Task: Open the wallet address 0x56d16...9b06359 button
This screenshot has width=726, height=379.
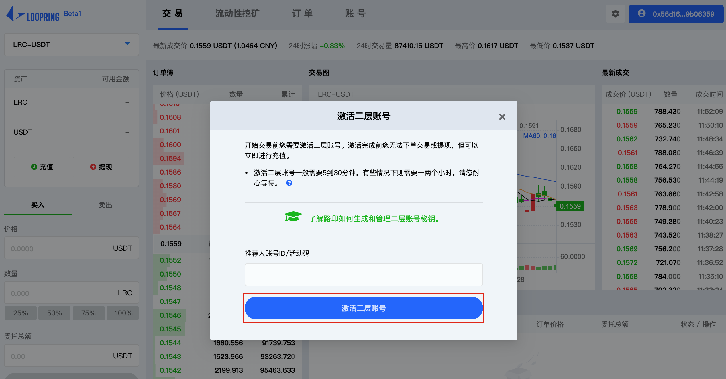Action: click(x=676, y=14)
